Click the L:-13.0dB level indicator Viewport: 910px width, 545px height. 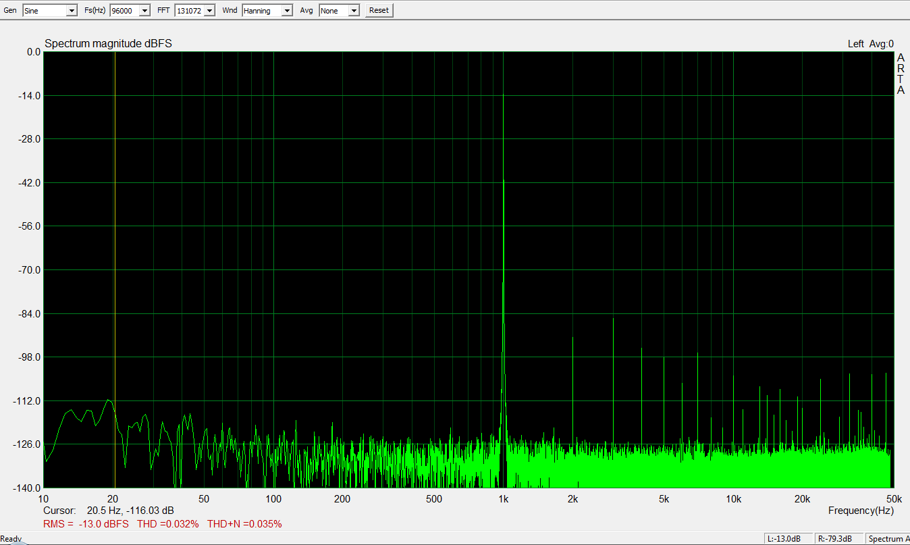(x=787, y=539)
